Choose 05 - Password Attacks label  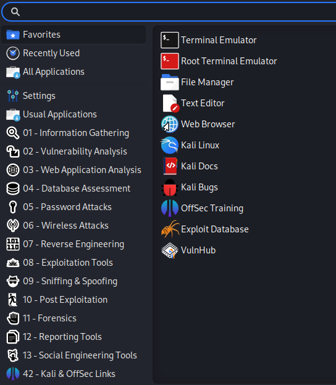tap(67, 207)
